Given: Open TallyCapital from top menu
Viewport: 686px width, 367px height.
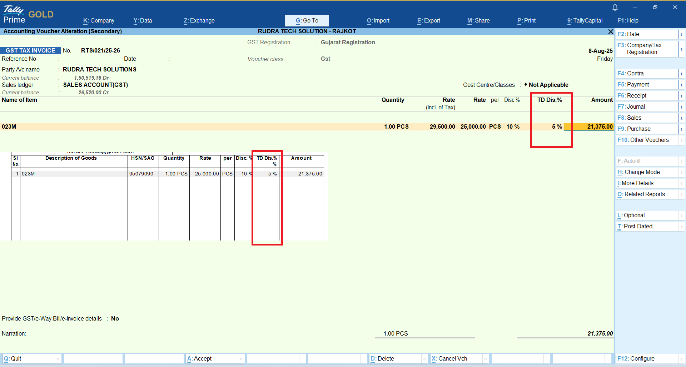Looking at the screenshot, I should tap(585, 21).
